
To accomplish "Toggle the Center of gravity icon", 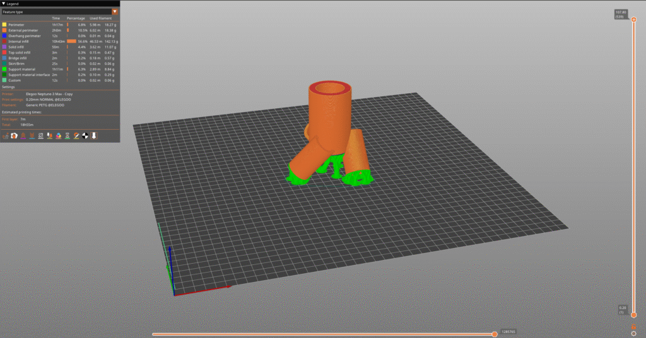I will tap(85, 135).
